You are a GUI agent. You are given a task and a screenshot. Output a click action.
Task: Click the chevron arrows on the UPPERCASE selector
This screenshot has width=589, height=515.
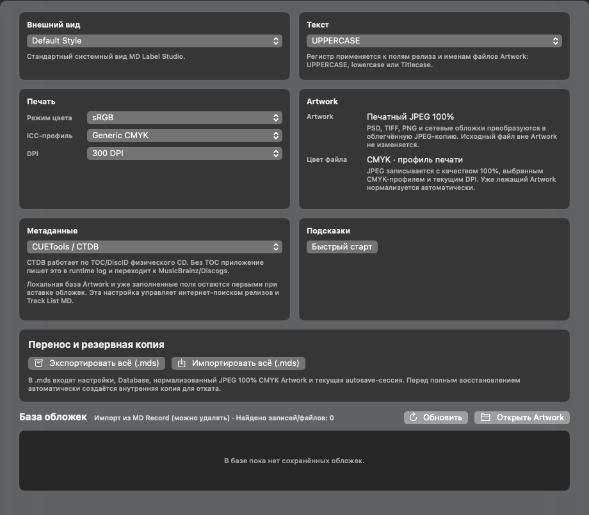pos(556,41)
